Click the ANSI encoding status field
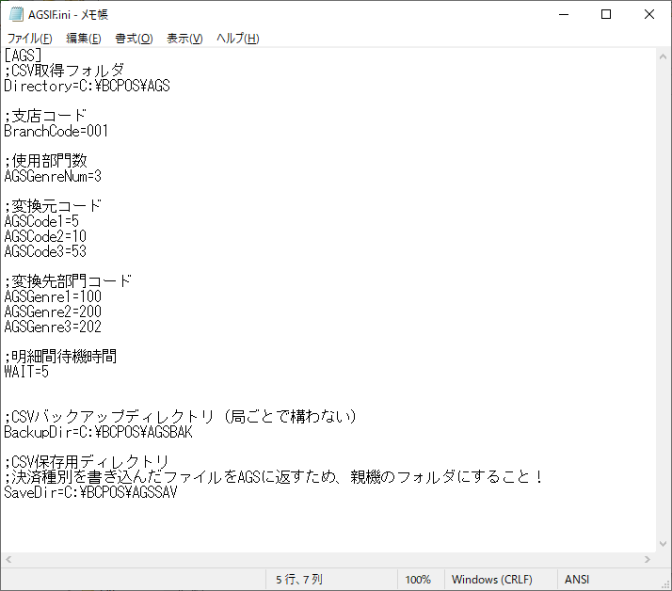The width and height of the screenshot is (672, 591). [x=577, y=580]
